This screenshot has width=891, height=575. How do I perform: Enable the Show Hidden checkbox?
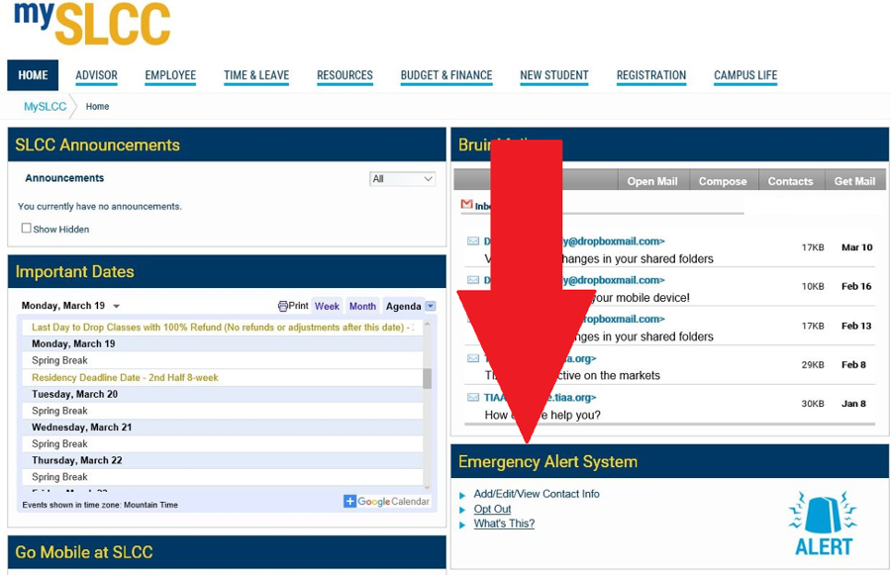click(26, 229)
